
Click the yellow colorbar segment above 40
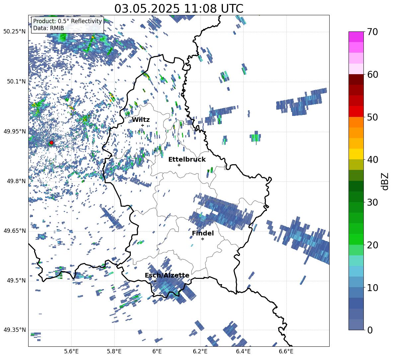pyautogui.click(x=356, y=154)
